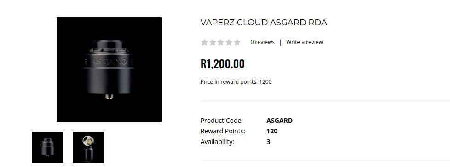Viewport: 450px width, 167px height.
Task: Select the second rating star
Action: coord(213,42)
